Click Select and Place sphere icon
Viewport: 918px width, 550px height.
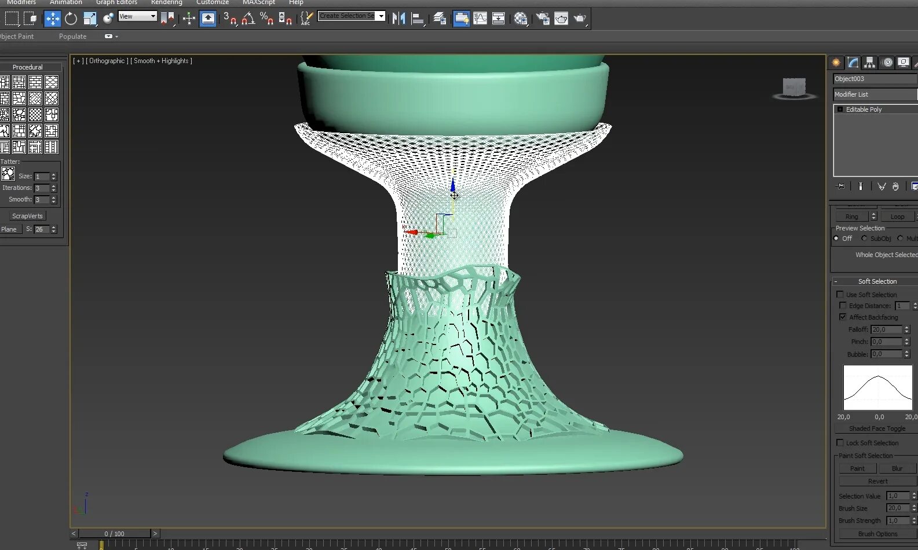pos(108,19)
